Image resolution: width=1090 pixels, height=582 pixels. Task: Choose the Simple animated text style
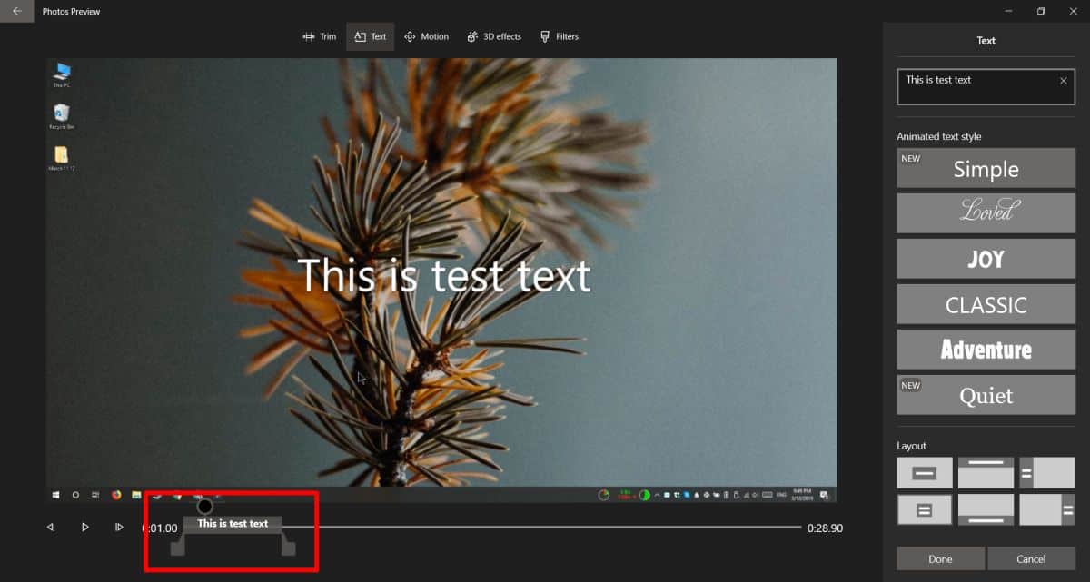986,169
